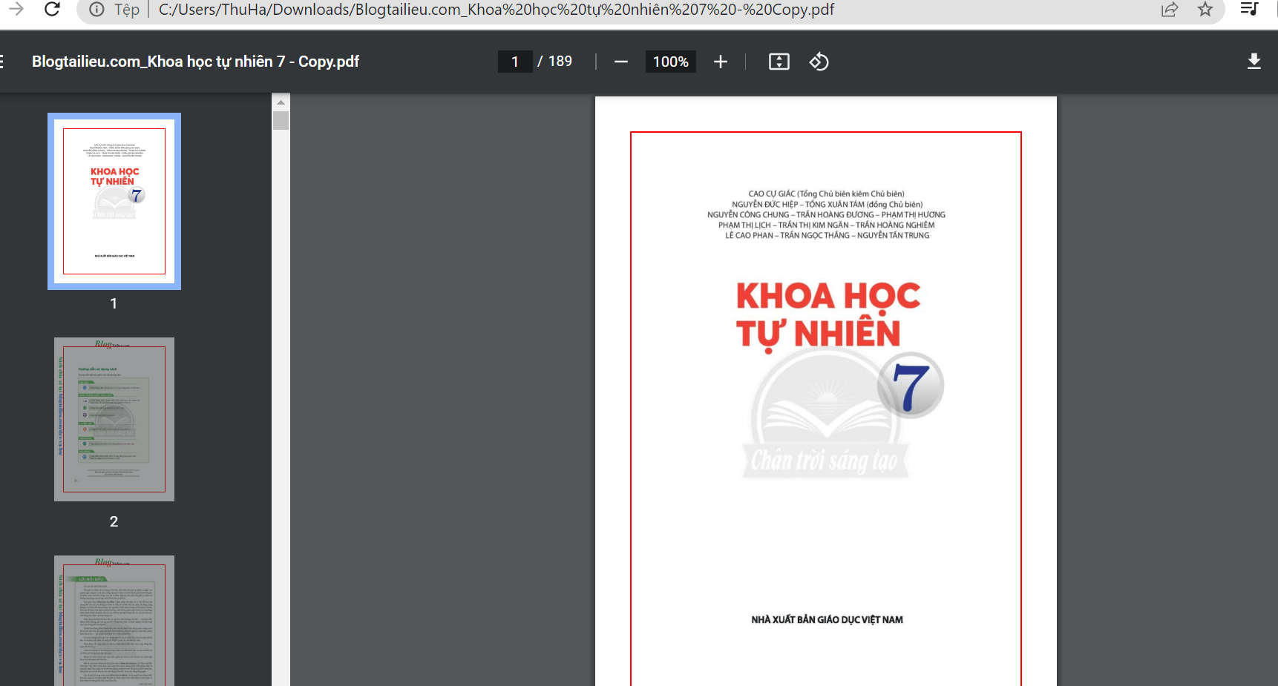Click the fit to page icon

(x=779, y=62)
